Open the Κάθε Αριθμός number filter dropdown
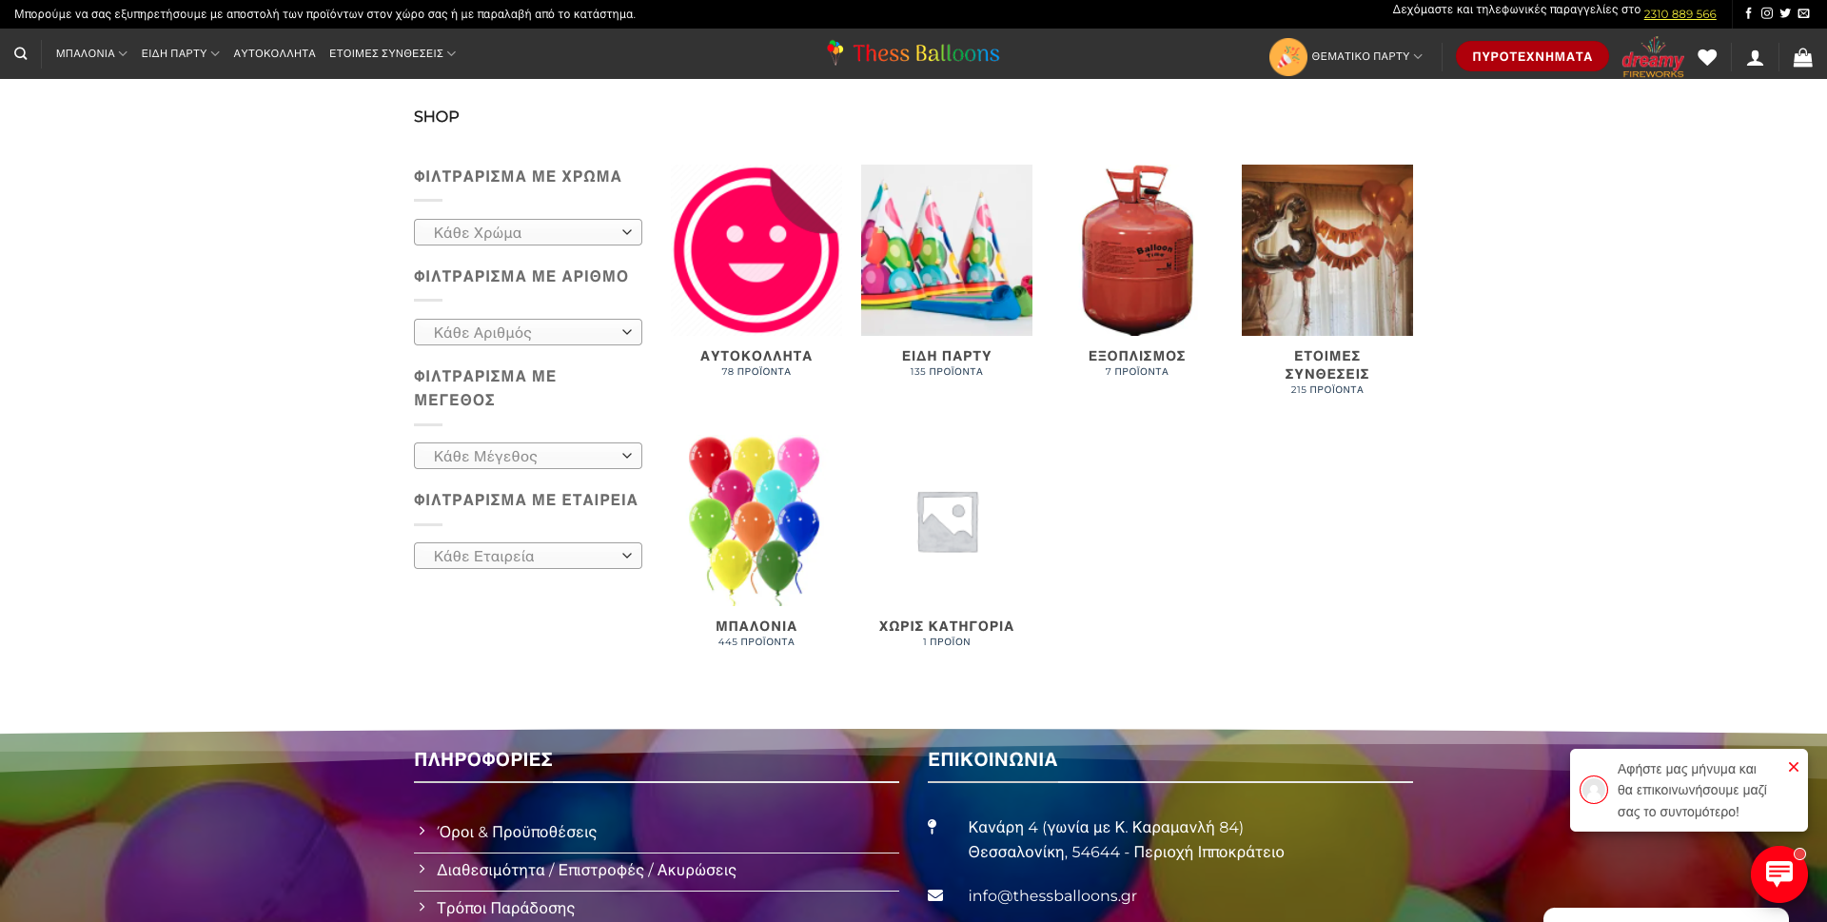The image size is (1827, 922). click(527, 332)
